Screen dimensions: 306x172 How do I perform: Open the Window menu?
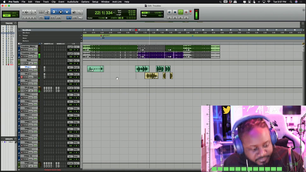tap(105, 2)
